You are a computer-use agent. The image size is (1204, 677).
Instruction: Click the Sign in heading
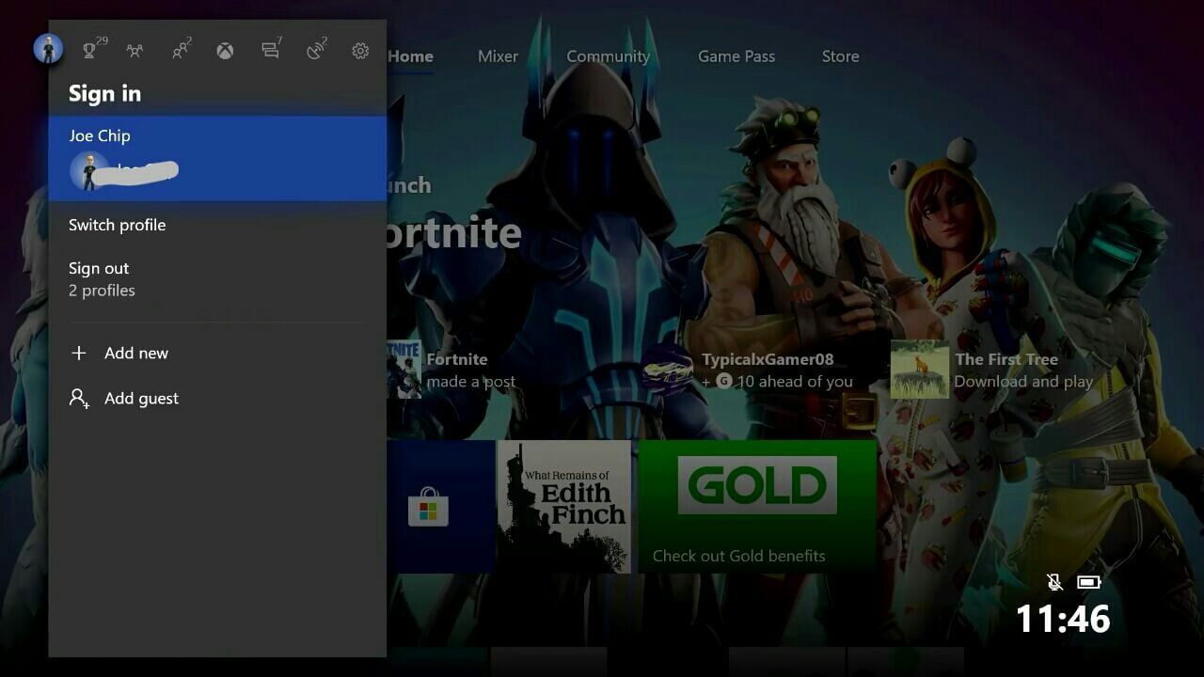click(x=104, y=93)
